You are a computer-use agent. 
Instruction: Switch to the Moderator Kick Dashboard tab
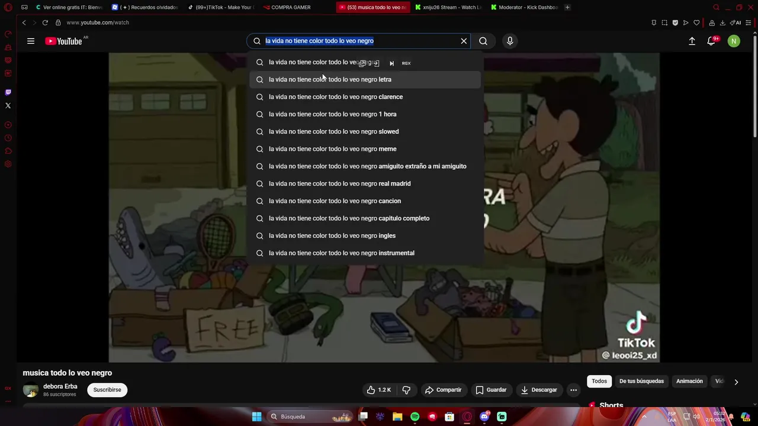tap(524, 7)
